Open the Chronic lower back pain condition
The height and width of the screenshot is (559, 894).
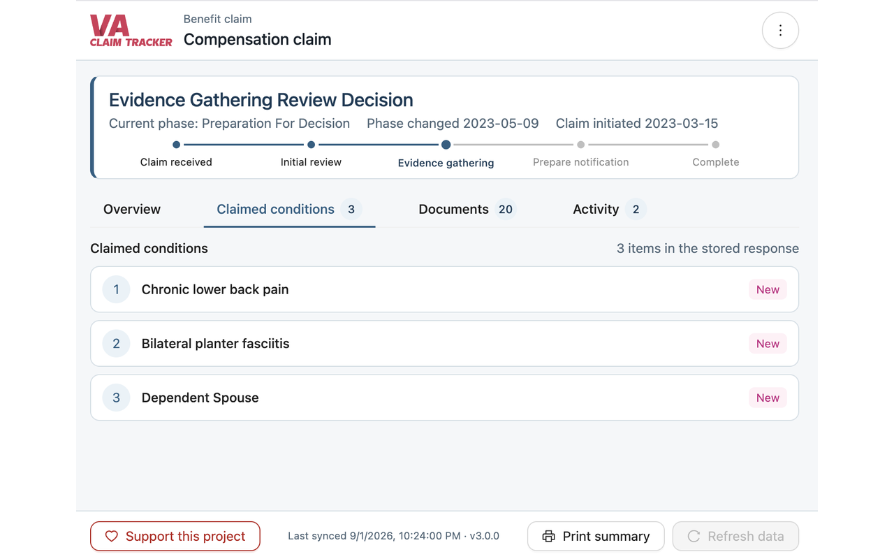point(444,289)
